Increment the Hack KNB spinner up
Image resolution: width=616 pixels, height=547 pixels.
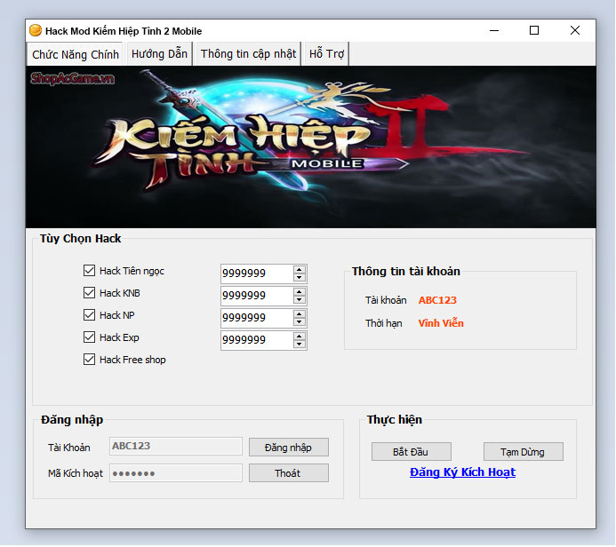pyautogui.click(x=300, y=292)
